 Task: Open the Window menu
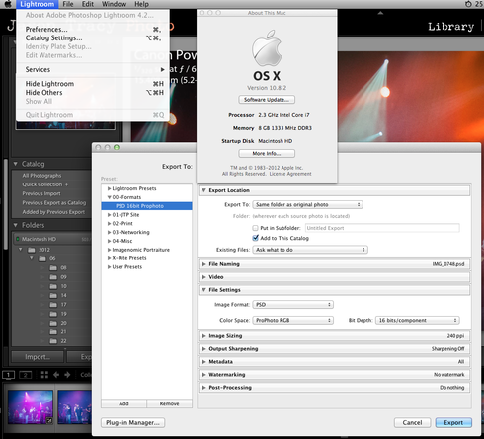tap(114, 4)
